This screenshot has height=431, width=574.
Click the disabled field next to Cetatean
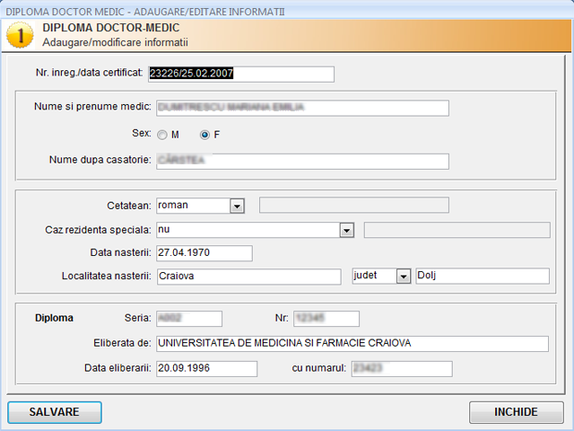click(x=353, y=206)
